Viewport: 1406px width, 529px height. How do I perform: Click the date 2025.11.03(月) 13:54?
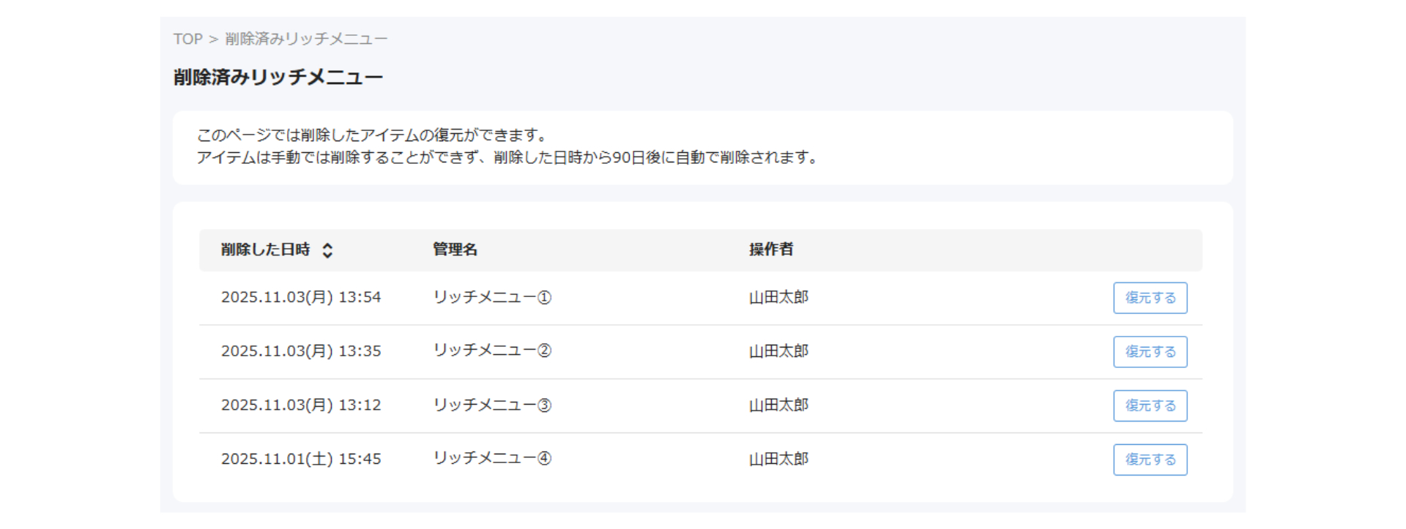(301, 297)
